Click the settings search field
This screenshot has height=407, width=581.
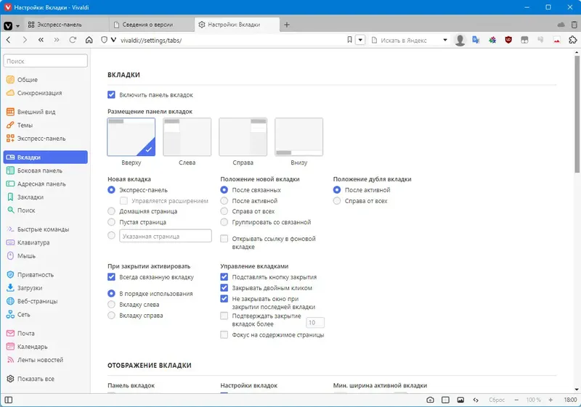[x=45, y=61]
